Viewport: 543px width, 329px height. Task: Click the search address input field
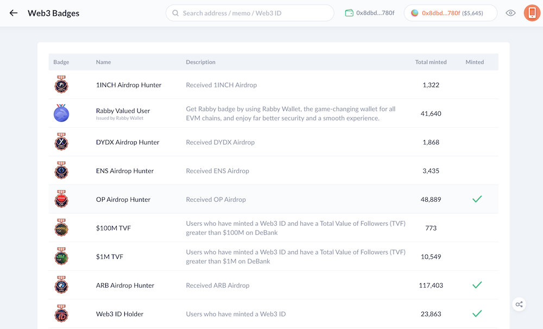(x=250, y=13)
